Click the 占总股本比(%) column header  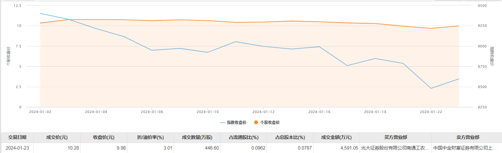290,137
